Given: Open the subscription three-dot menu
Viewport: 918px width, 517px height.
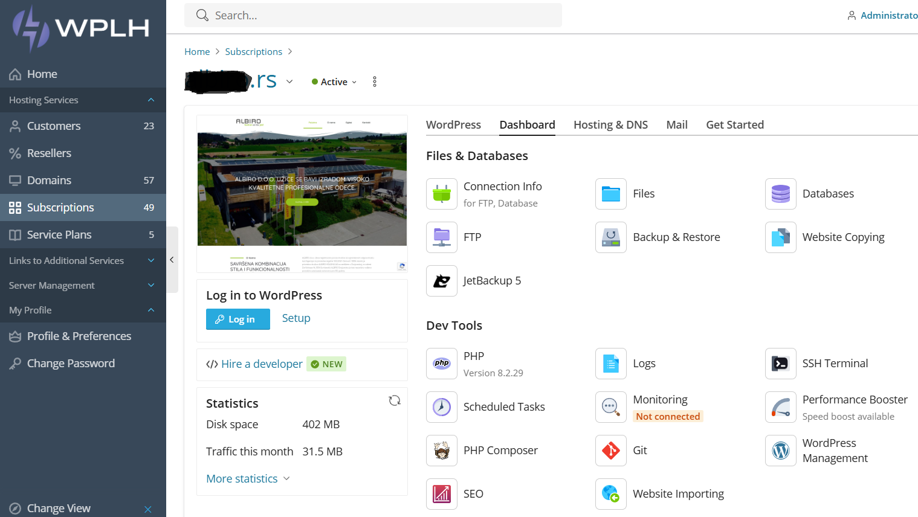Looking at the screenshot, I should coord(375,82).
